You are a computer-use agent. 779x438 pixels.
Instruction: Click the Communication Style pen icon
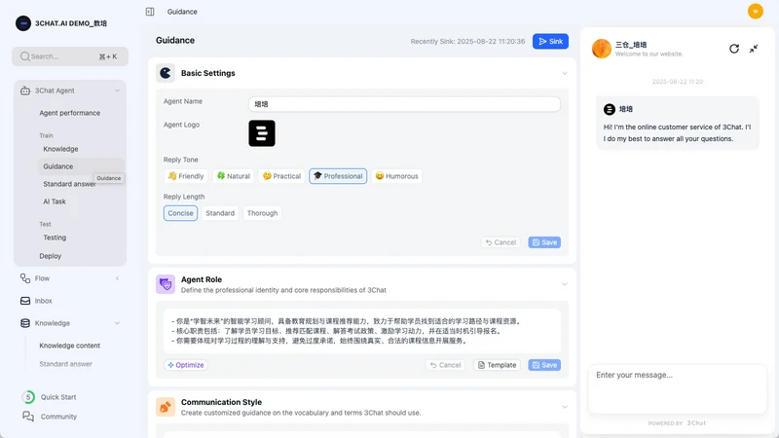pyautogui.click(x=166, y=407)
